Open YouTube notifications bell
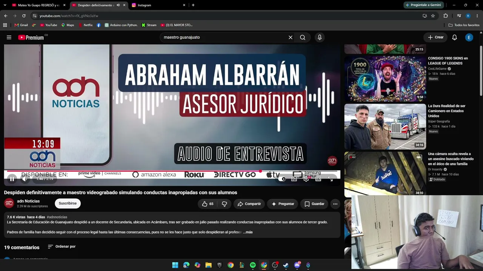The height and width of the screenshot is (271, 483). pos(455,37)
